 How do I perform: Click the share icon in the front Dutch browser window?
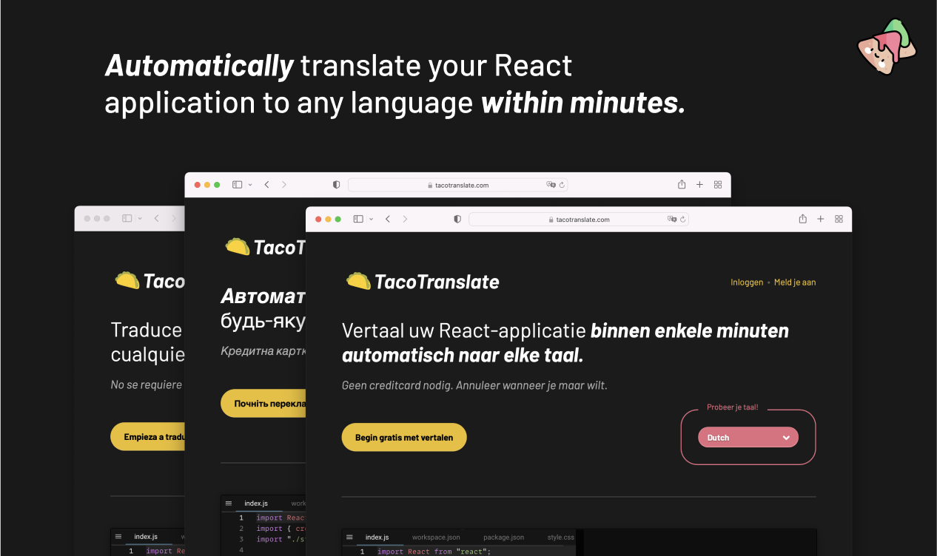pyautogui.click(x=802, y=219)
